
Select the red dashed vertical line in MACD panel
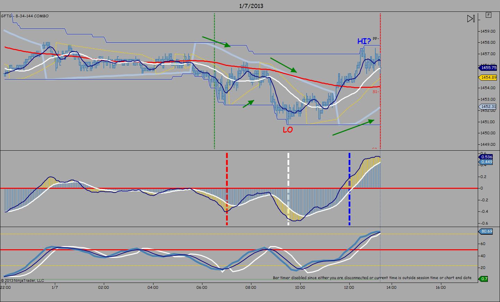pyautogui.click(x=227, y=189)
